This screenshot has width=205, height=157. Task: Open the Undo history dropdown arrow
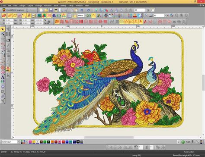[85, 10]
